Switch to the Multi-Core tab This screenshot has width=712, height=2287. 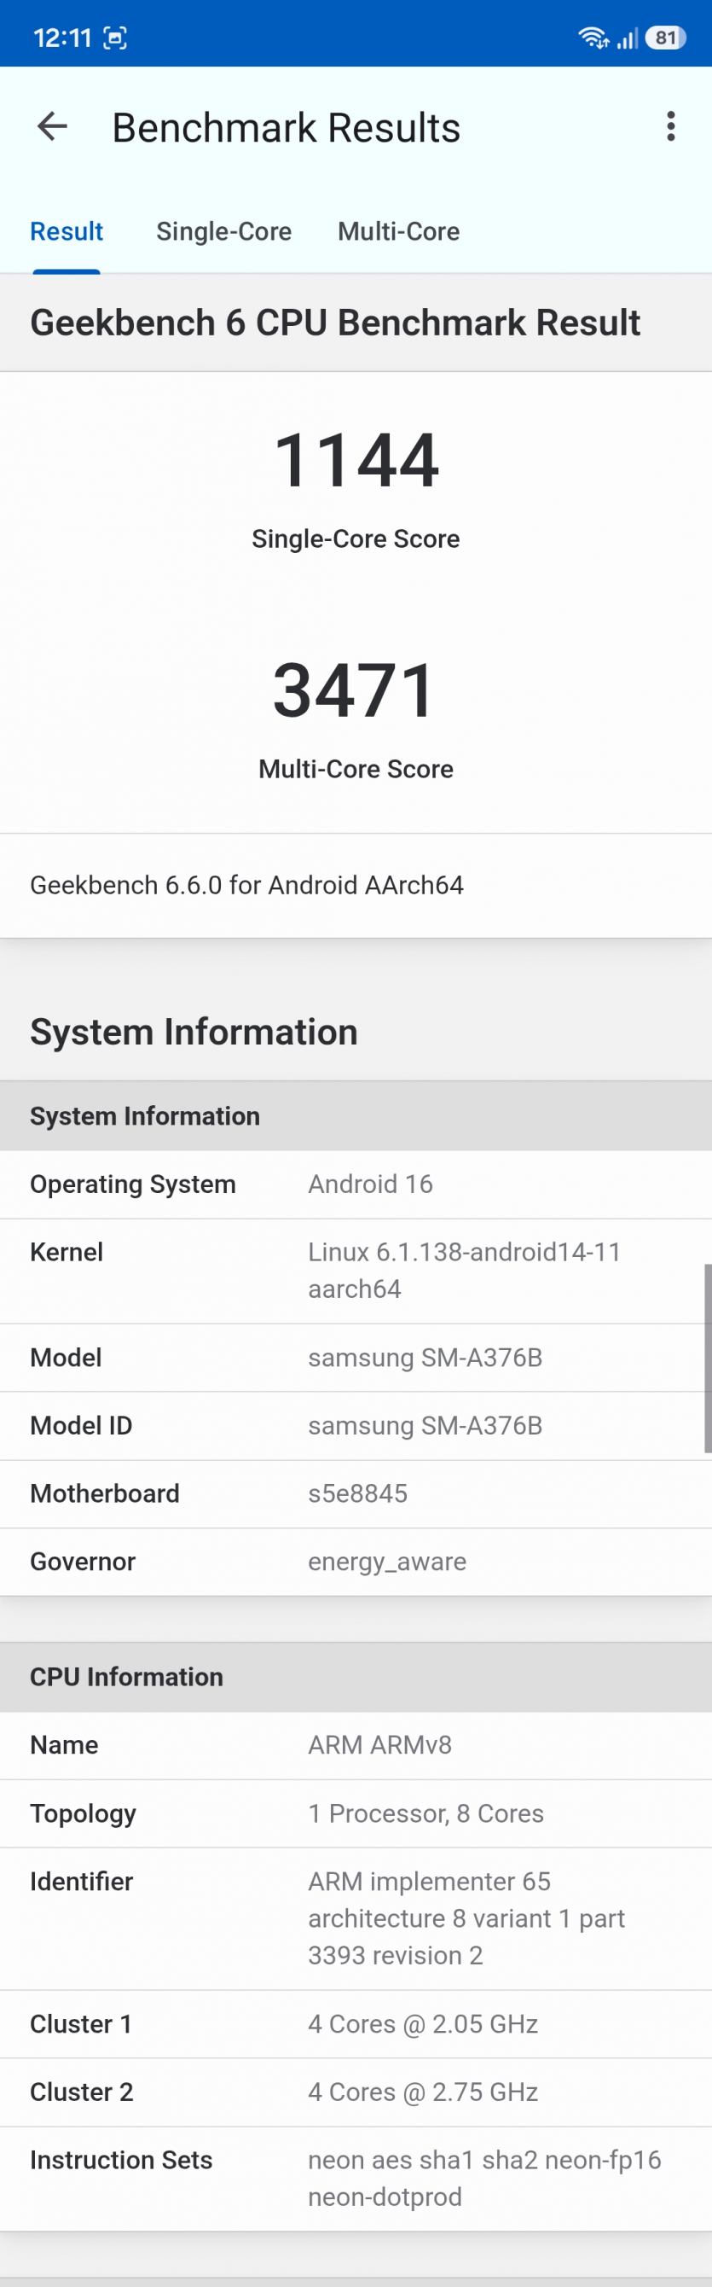tap(398, 232)
